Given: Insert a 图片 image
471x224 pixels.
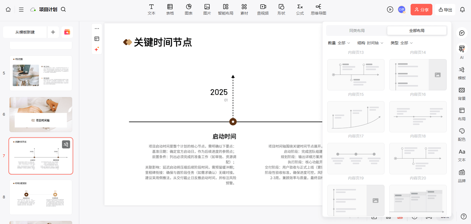Looking at the screenshot, I should tap(207, 9).
